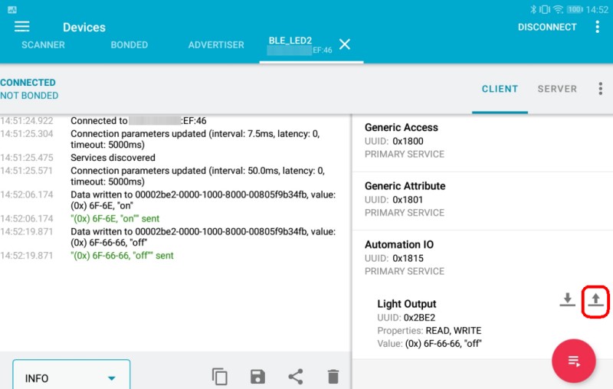Image resolution: width=613 pixels, height=389 pixels.
Task: Click UUID 0x1815 text
Action: pyautogui.click(x=394, y=258)
